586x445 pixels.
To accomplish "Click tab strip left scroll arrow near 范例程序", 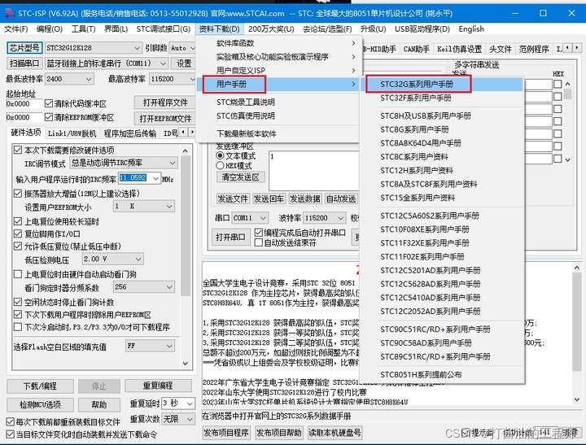I will [x=568, y=48].
